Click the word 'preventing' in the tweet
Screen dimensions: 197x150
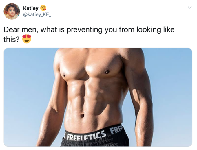pyautogui.click(x=84, y=30)
